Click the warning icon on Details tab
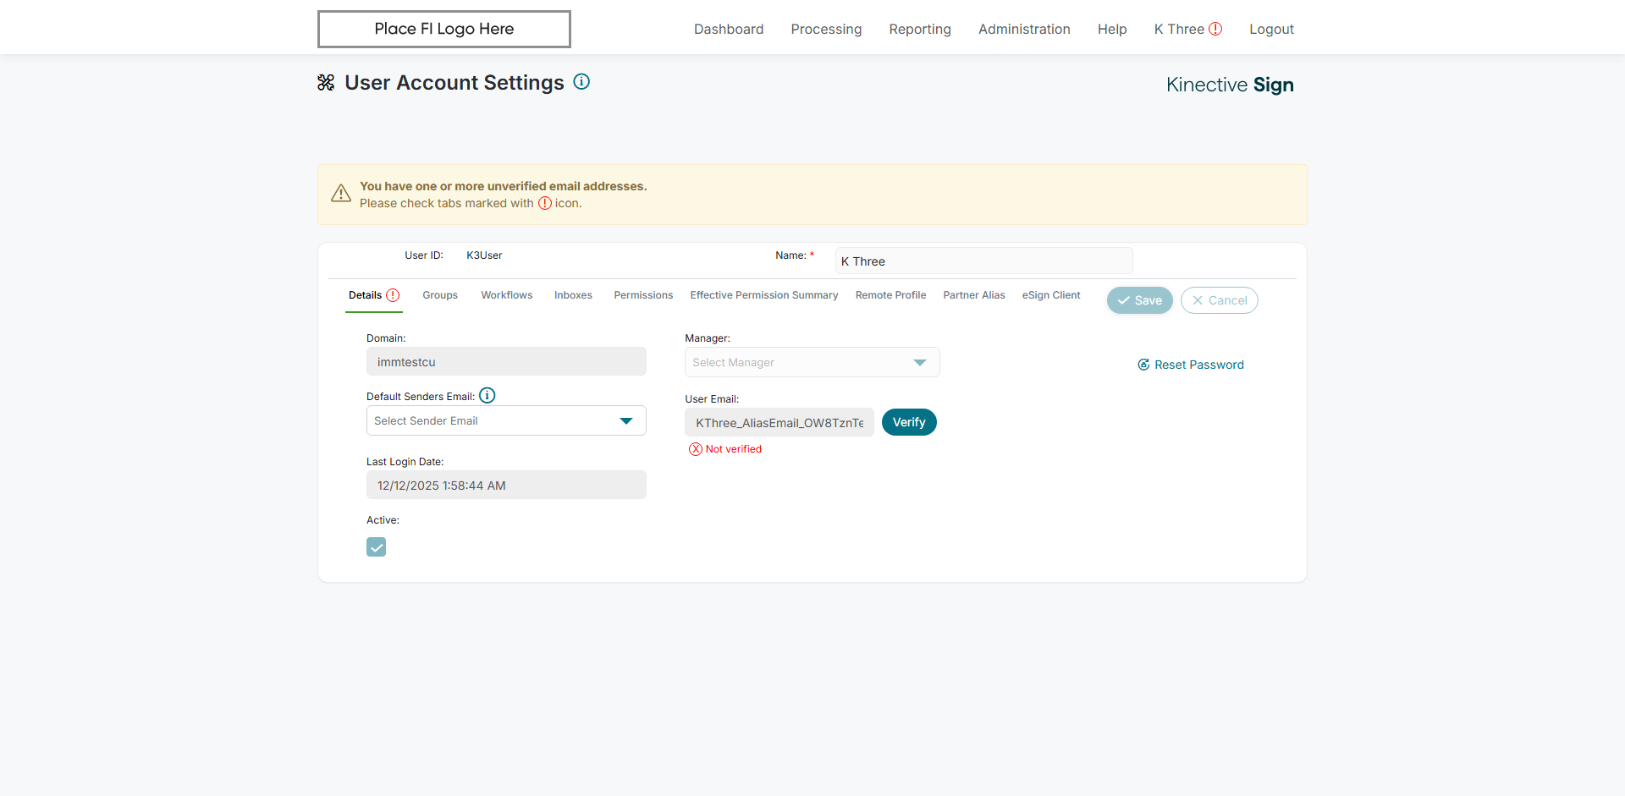 click(x=393, y=295)
